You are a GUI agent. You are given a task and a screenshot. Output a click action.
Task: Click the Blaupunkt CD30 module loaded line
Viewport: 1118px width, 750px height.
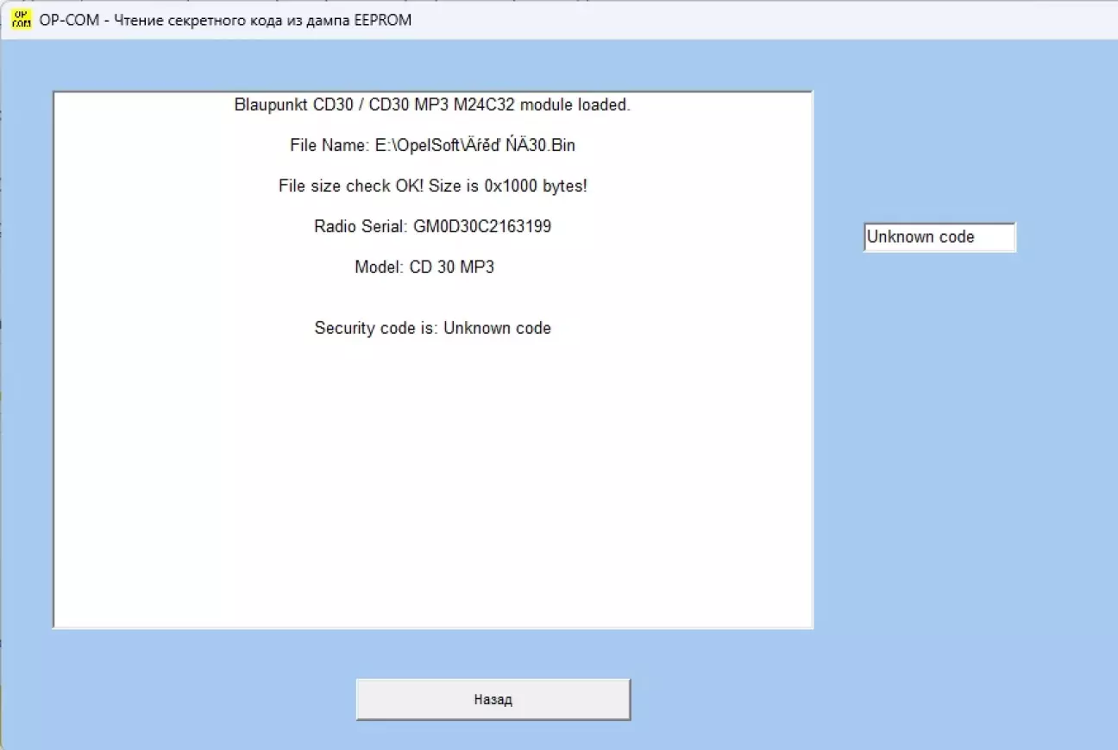[433, 106]
